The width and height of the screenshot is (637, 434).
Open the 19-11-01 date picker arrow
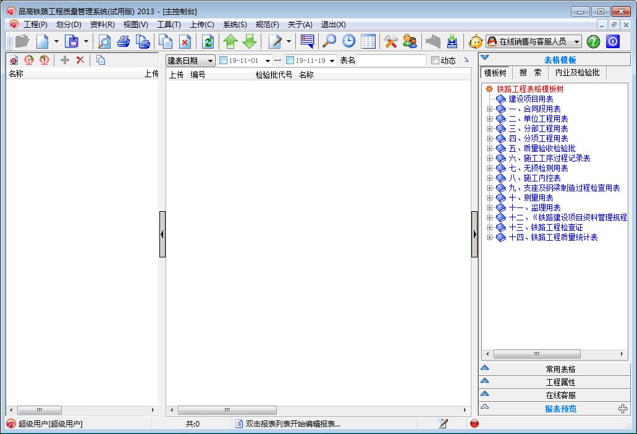268,61
